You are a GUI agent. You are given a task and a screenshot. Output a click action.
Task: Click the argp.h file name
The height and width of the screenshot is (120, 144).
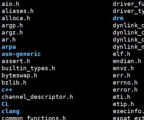point(12,26)
